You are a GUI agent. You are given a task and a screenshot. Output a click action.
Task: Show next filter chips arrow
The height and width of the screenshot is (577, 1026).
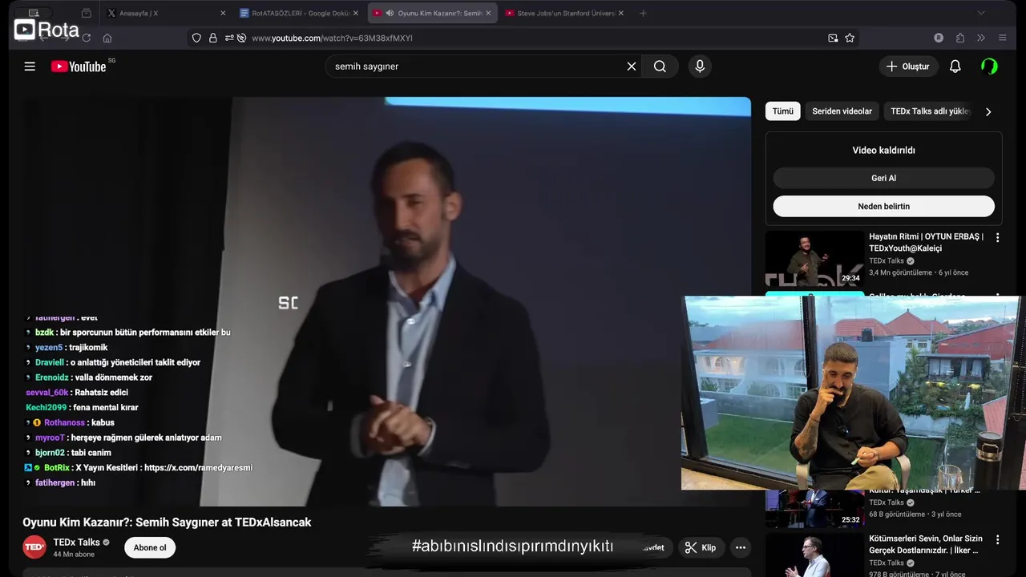click(988, 111)
